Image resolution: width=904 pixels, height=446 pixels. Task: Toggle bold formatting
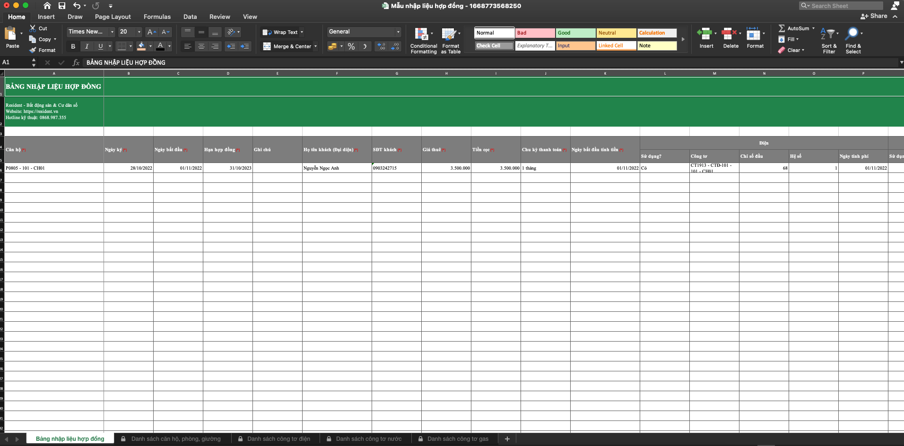pyautogui.click(x=73, y=46)
